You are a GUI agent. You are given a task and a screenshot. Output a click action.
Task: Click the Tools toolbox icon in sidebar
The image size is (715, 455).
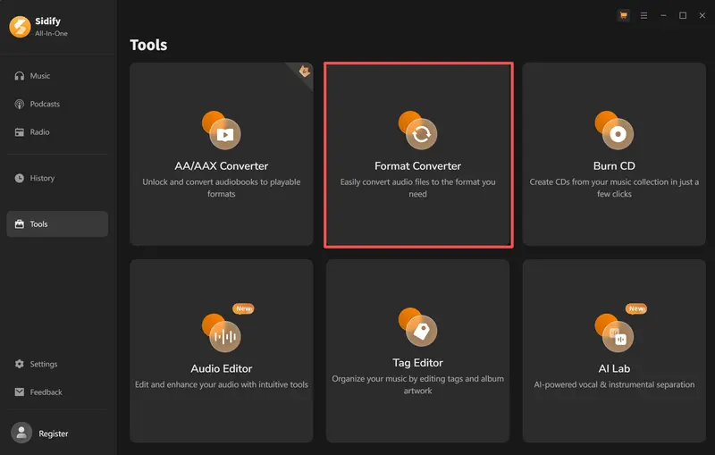(19, 223)
